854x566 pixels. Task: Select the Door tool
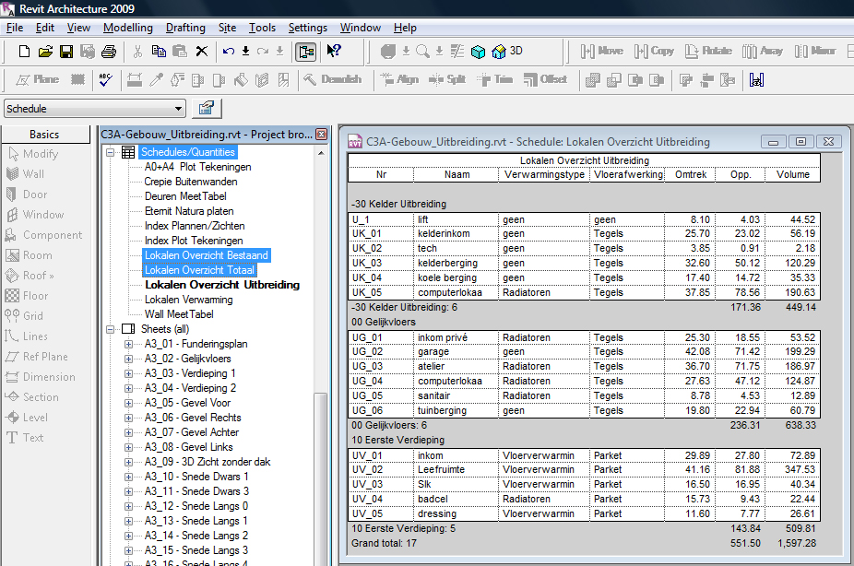(27, 195)
